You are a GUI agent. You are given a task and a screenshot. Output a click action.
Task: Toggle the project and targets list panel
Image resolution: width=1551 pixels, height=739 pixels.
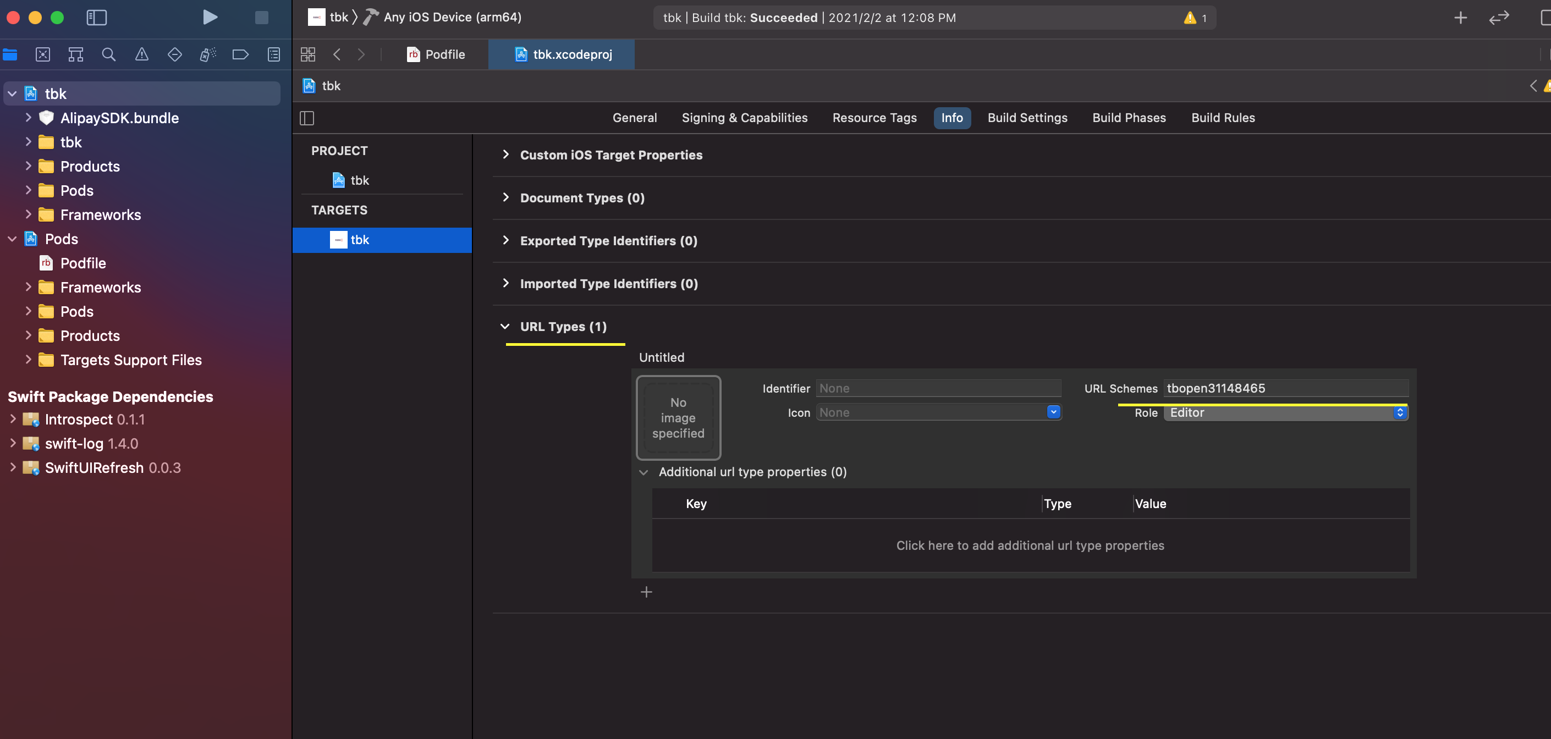[x=307, y=118]
